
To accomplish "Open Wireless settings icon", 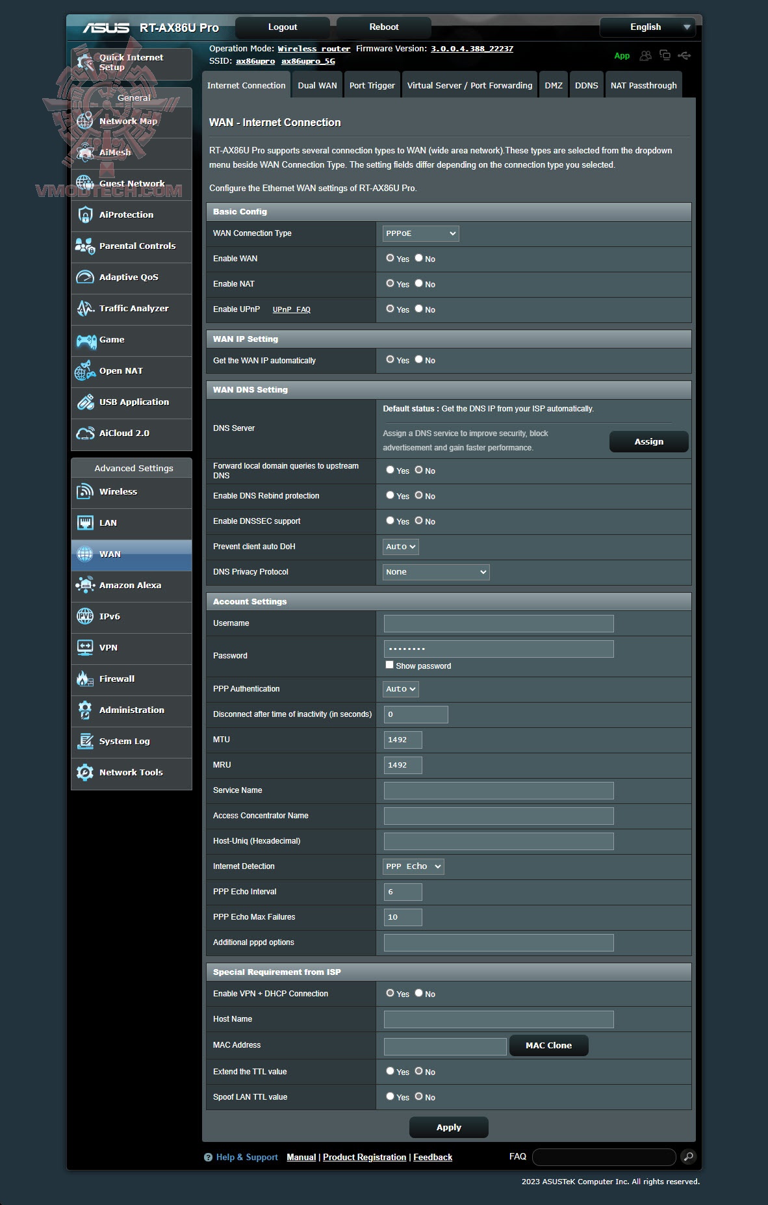I will coord(85,491).
